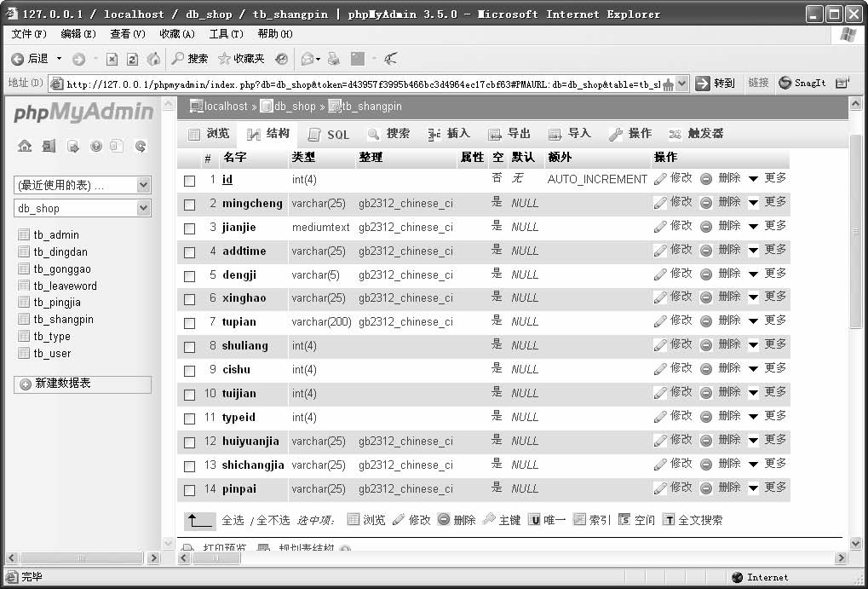
Task: Check the checkbox for id column
Action: [189, 181]
